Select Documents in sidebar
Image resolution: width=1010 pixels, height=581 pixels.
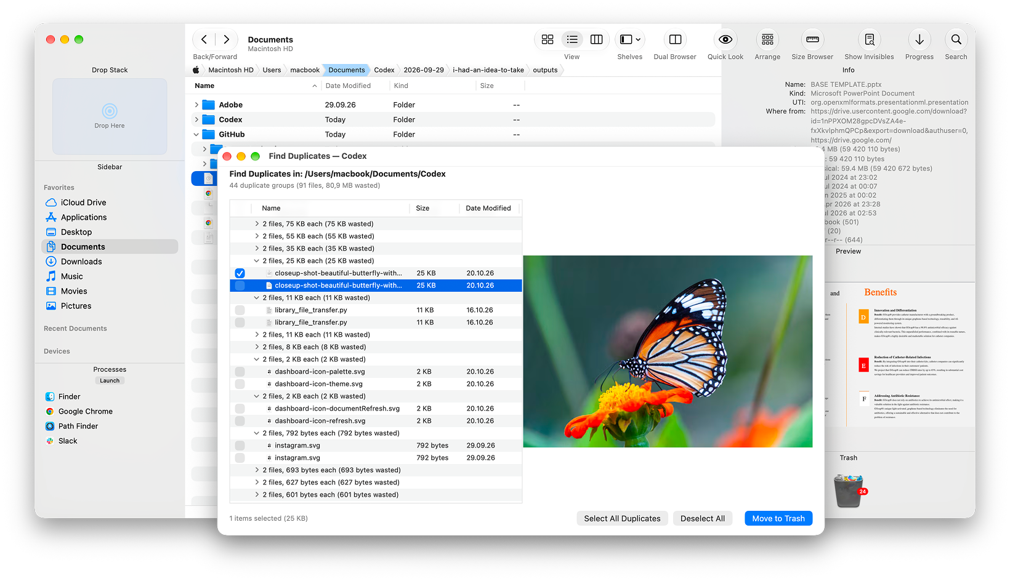click(x=110, y=247)
